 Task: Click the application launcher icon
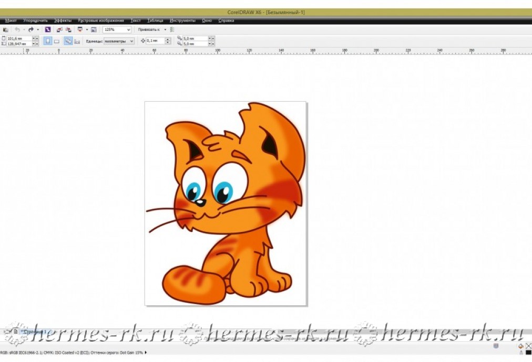tap(80, 30)
